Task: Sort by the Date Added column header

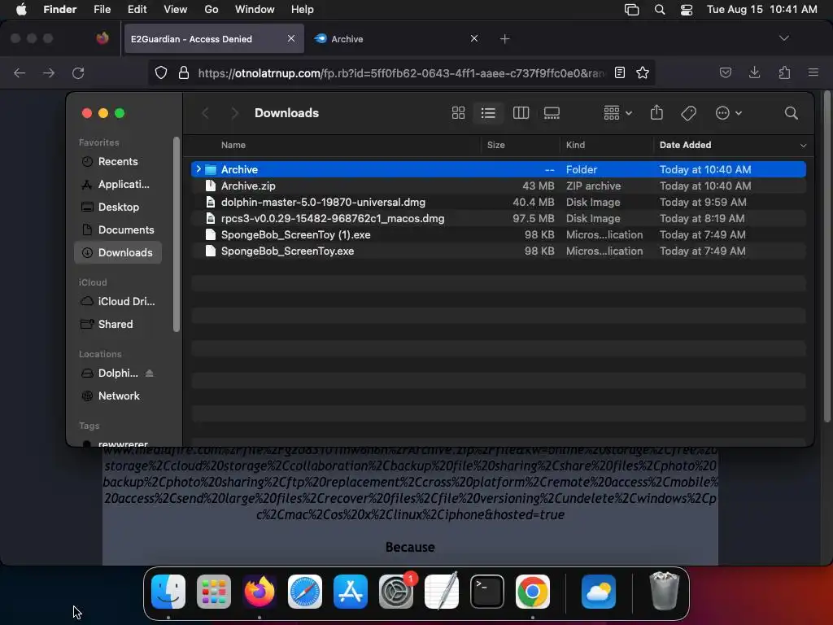Action: (685, 145)
